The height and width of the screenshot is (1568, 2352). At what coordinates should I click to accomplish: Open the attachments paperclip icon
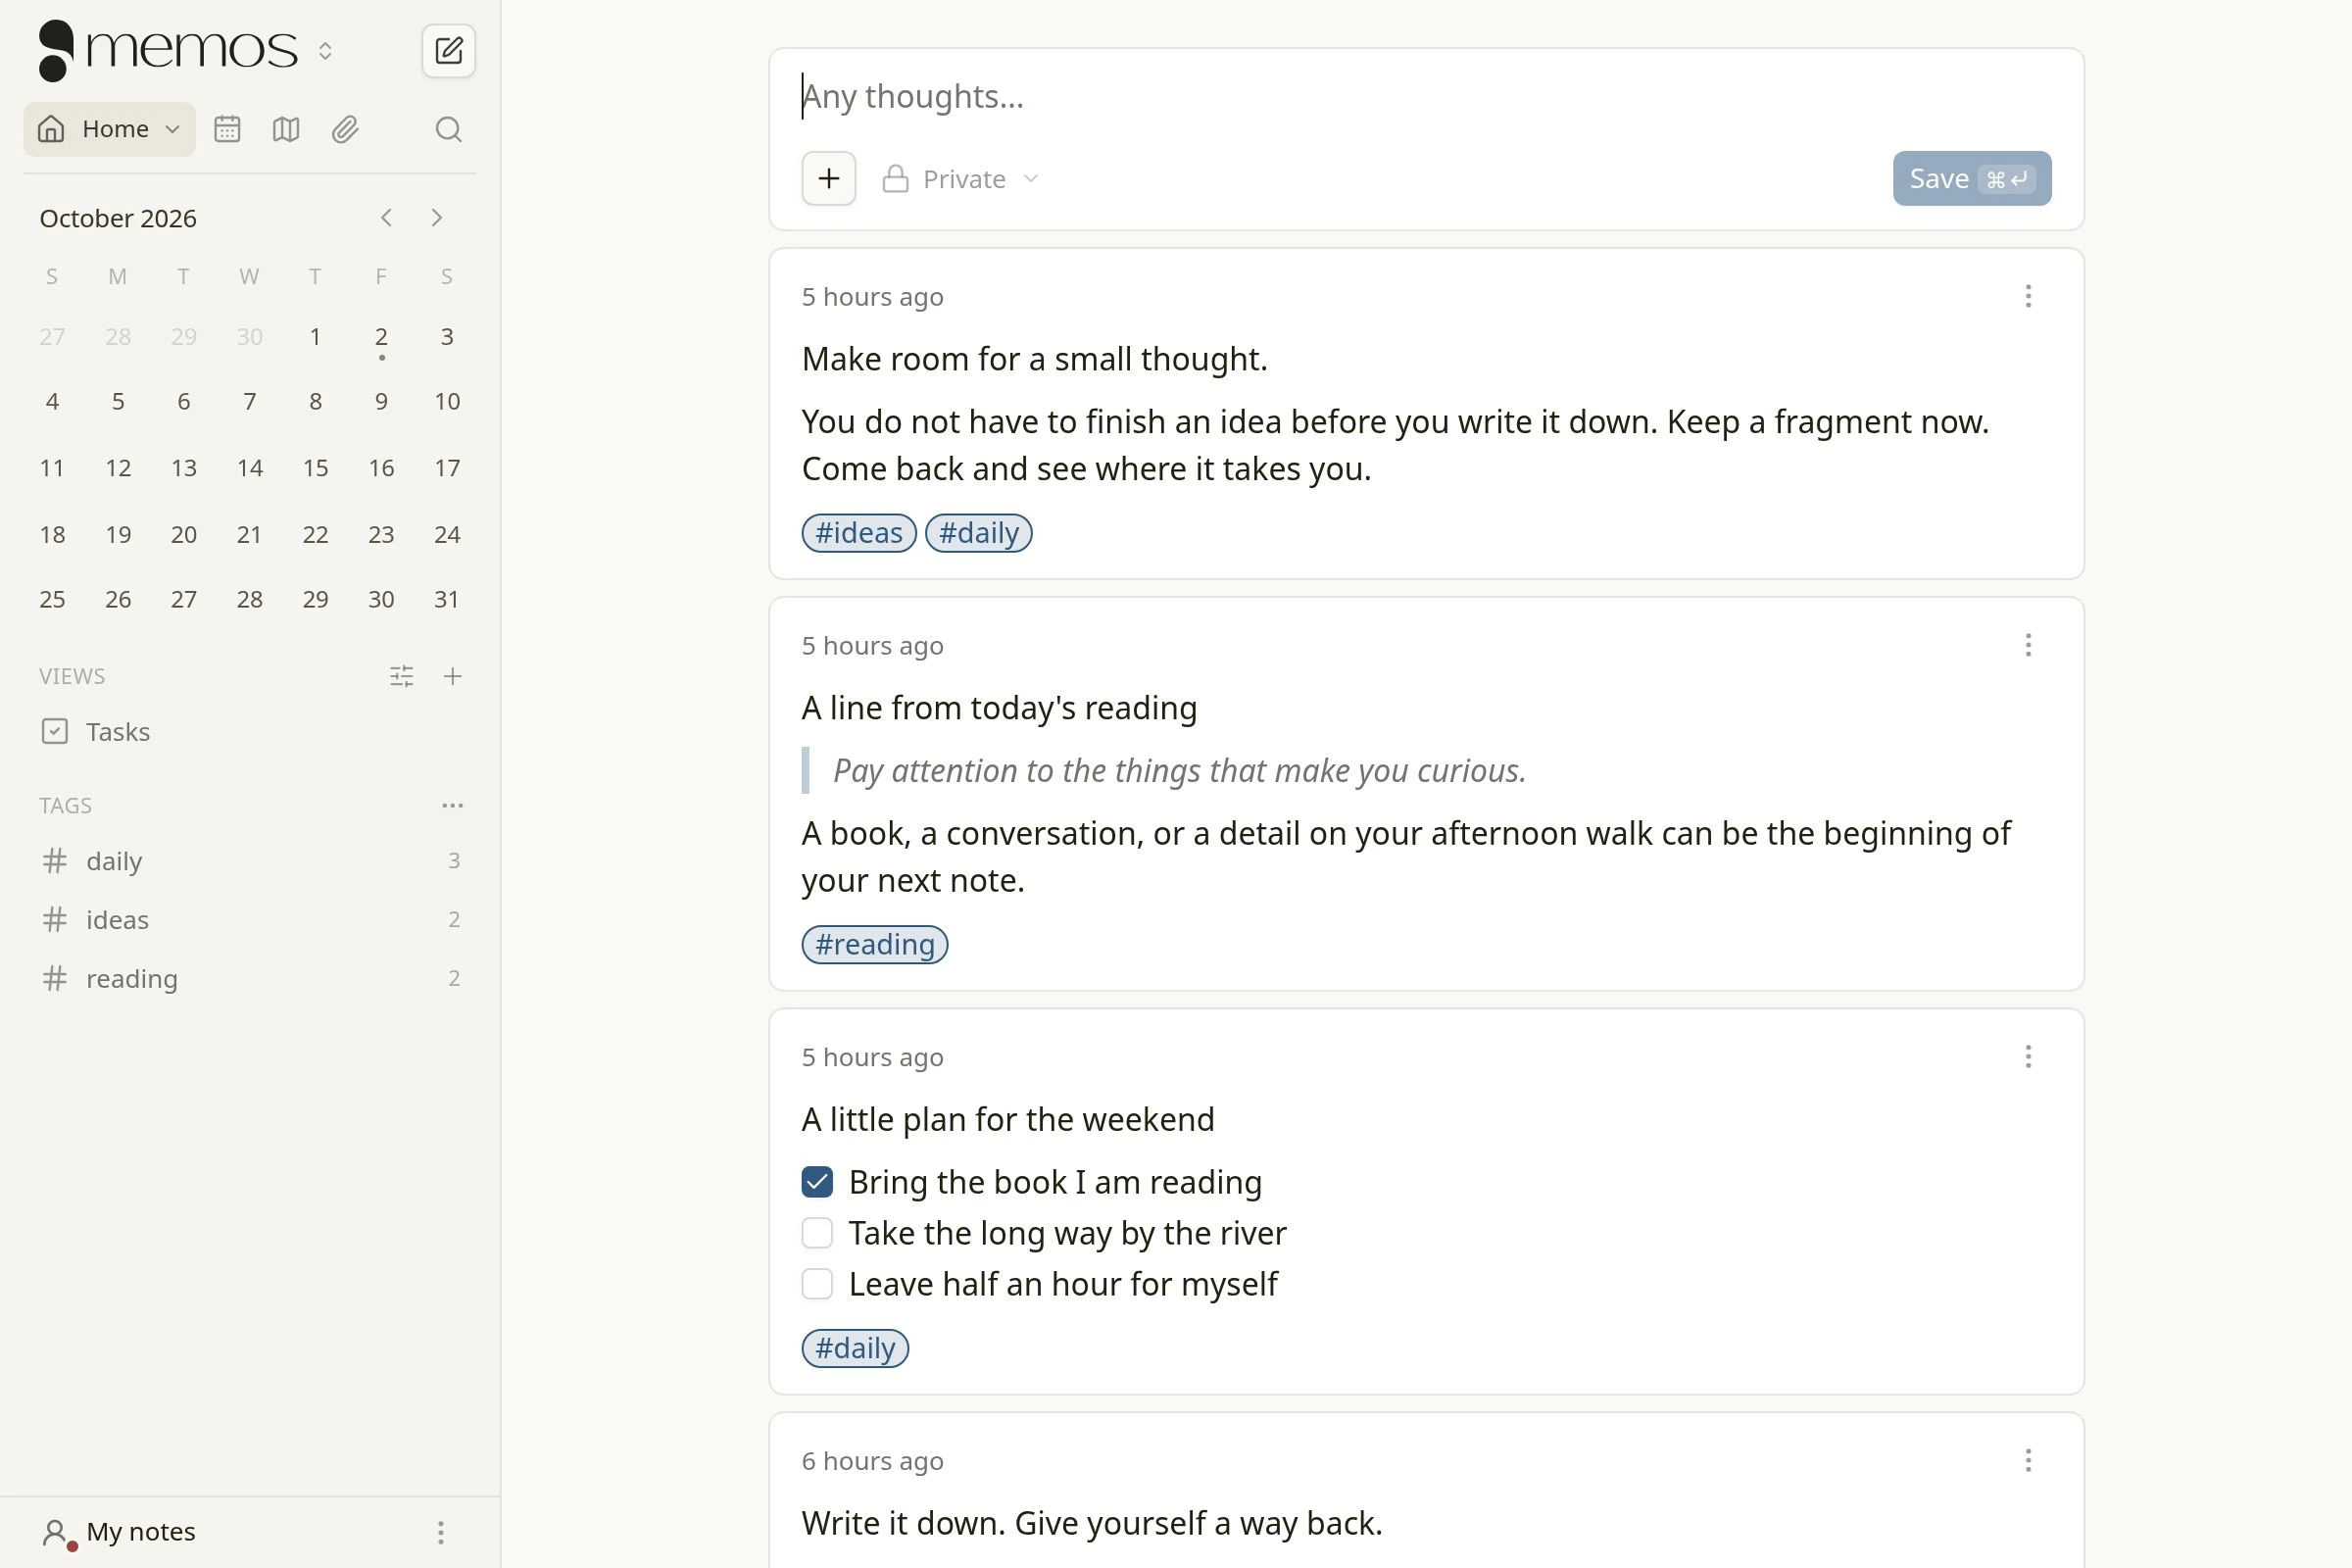pos(345,129)
